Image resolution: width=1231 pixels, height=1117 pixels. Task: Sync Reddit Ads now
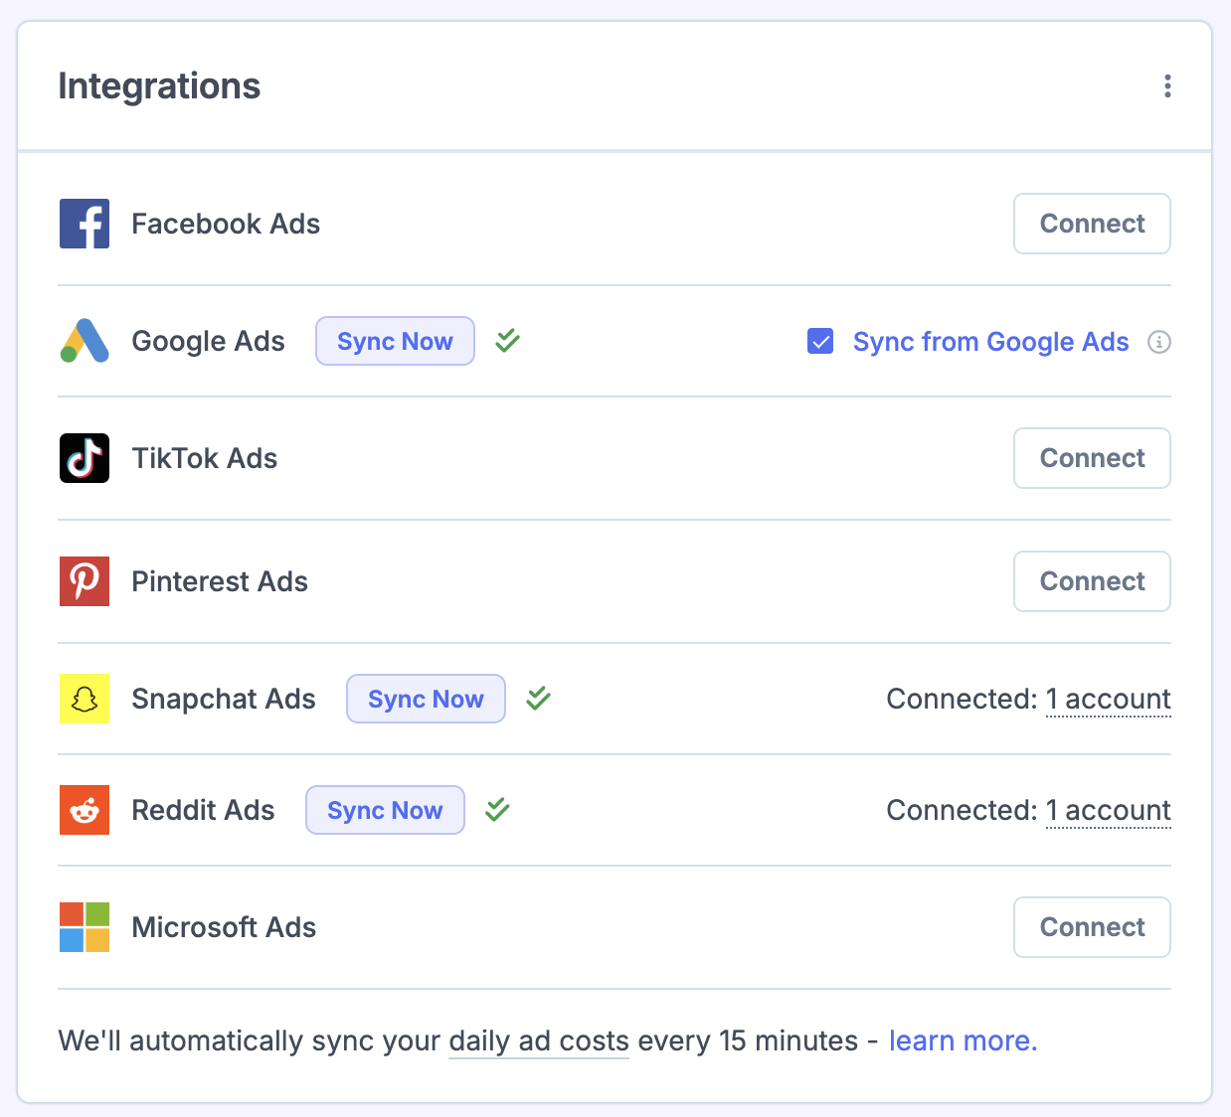[385, 810]
